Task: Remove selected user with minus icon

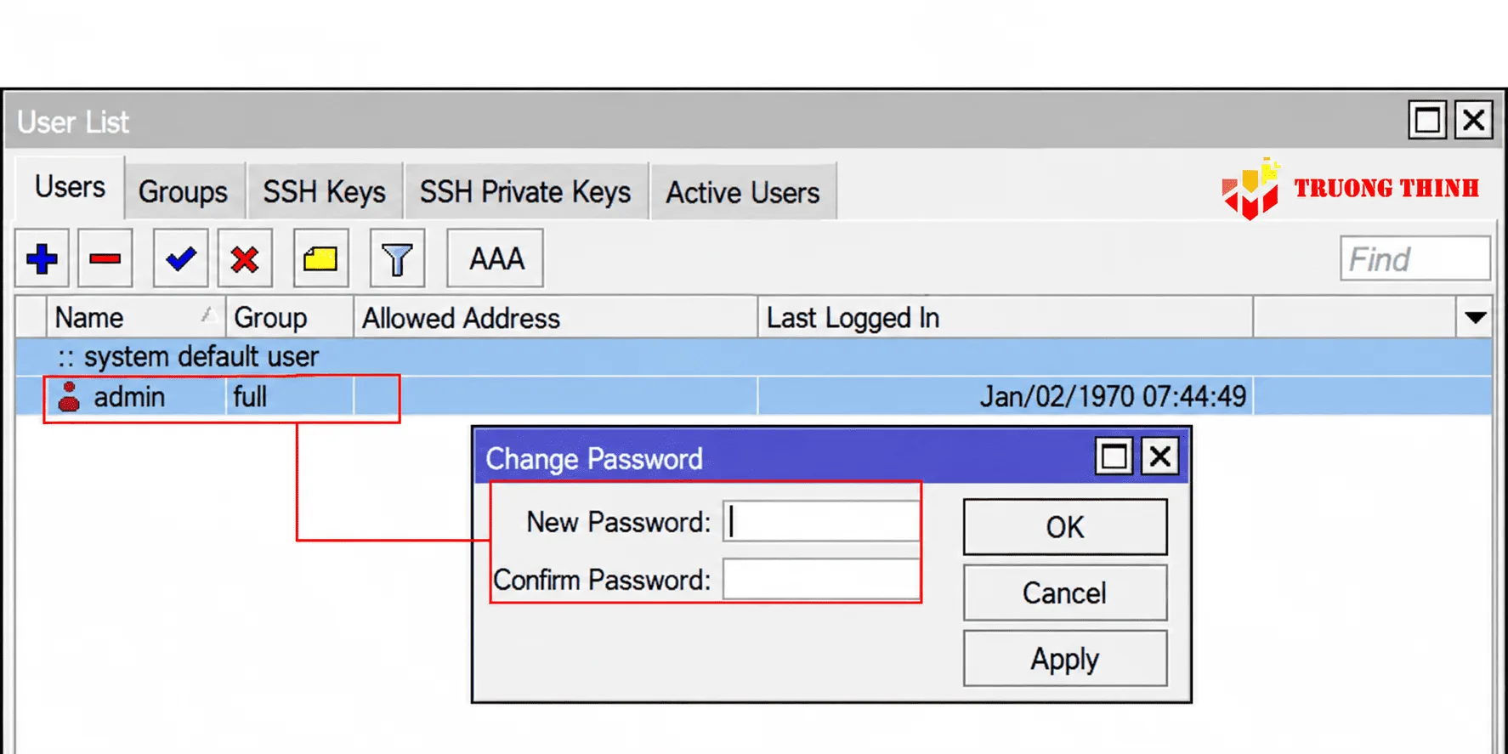Action: click(x=105, y=258)
